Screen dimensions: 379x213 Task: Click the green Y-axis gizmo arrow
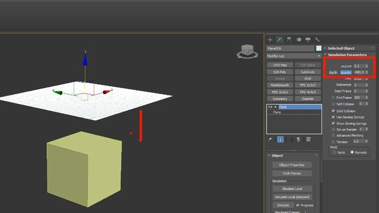pos(57,92)
